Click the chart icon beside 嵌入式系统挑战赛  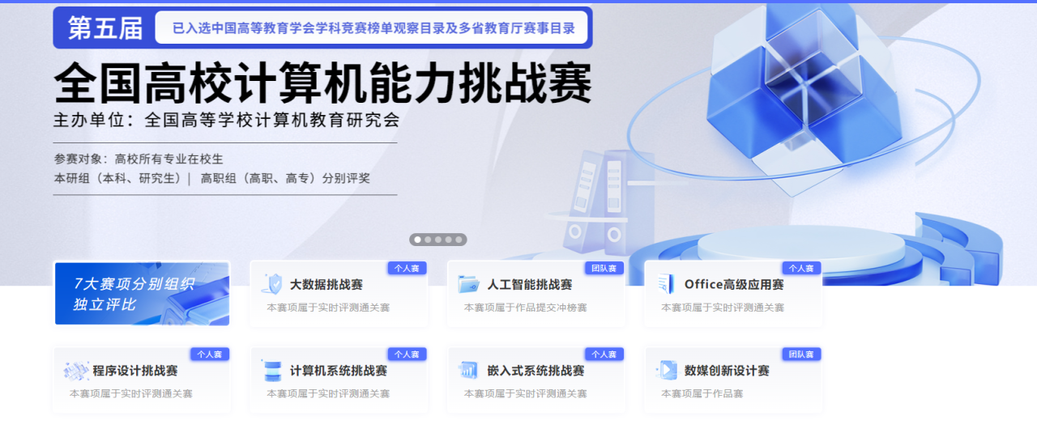468,371
